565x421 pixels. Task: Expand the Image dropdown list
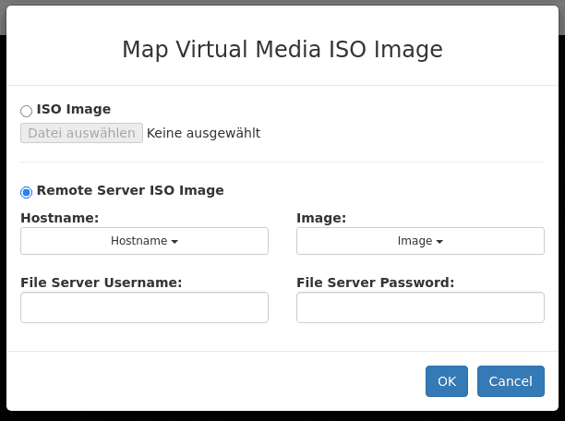click(420, 241)
